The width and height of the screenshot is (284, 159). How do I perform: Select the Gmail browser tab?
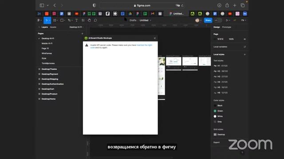pos(153,14)
